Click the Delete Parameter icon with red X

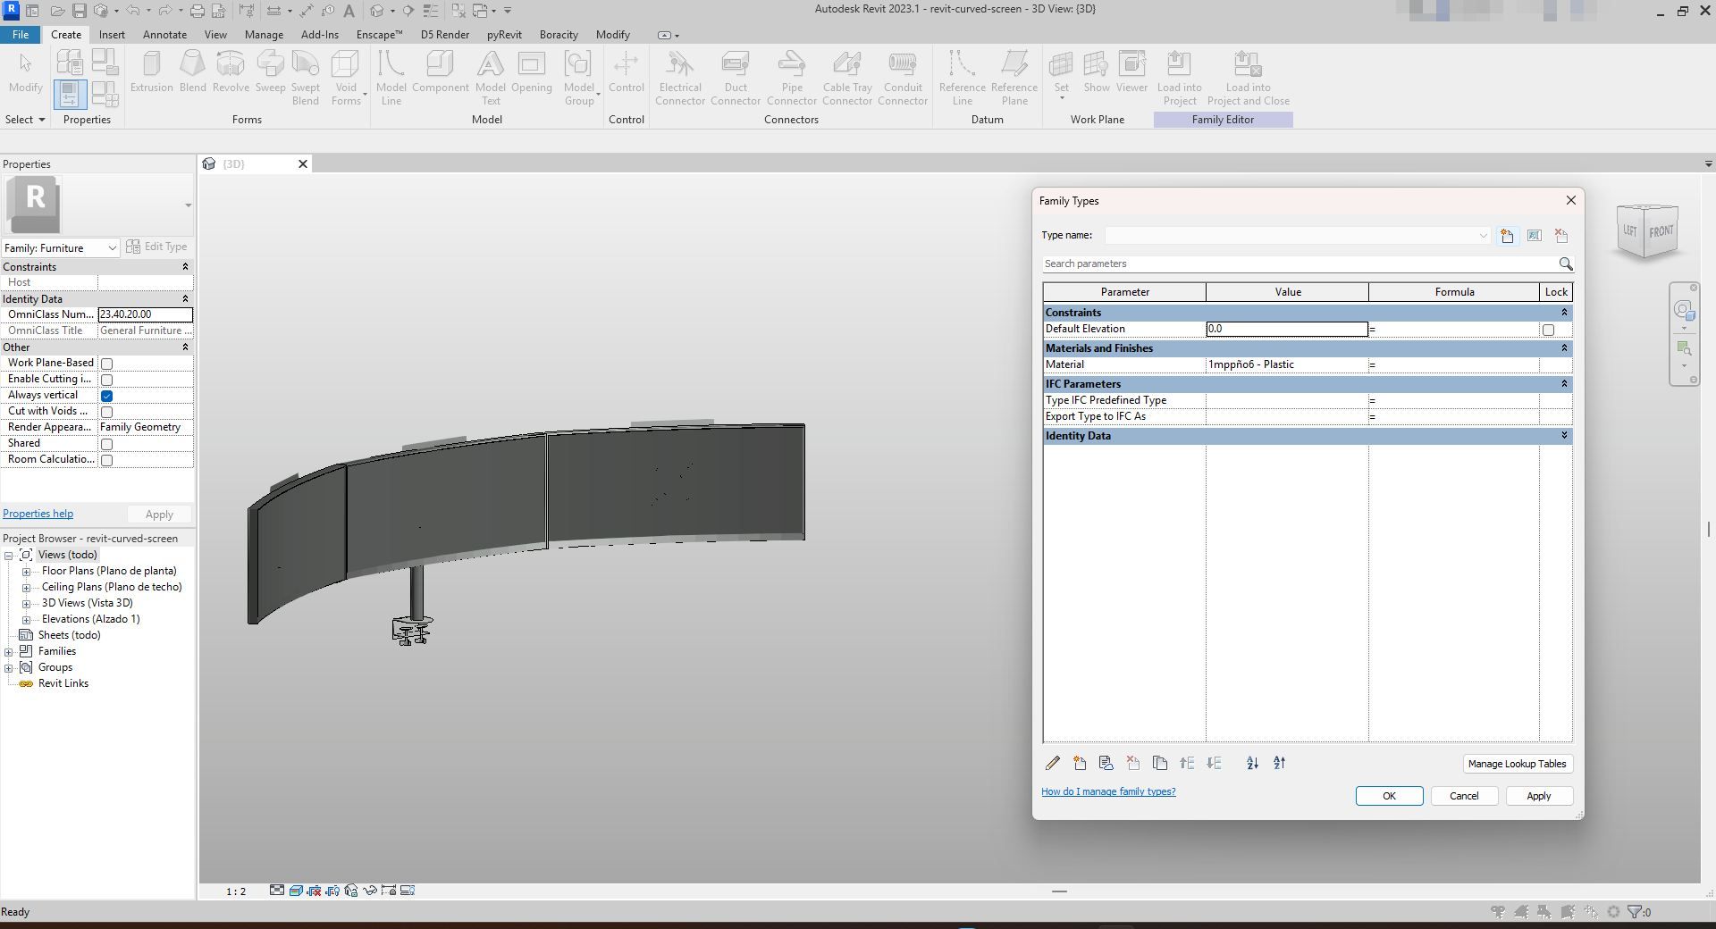(x=1133, y=763)
